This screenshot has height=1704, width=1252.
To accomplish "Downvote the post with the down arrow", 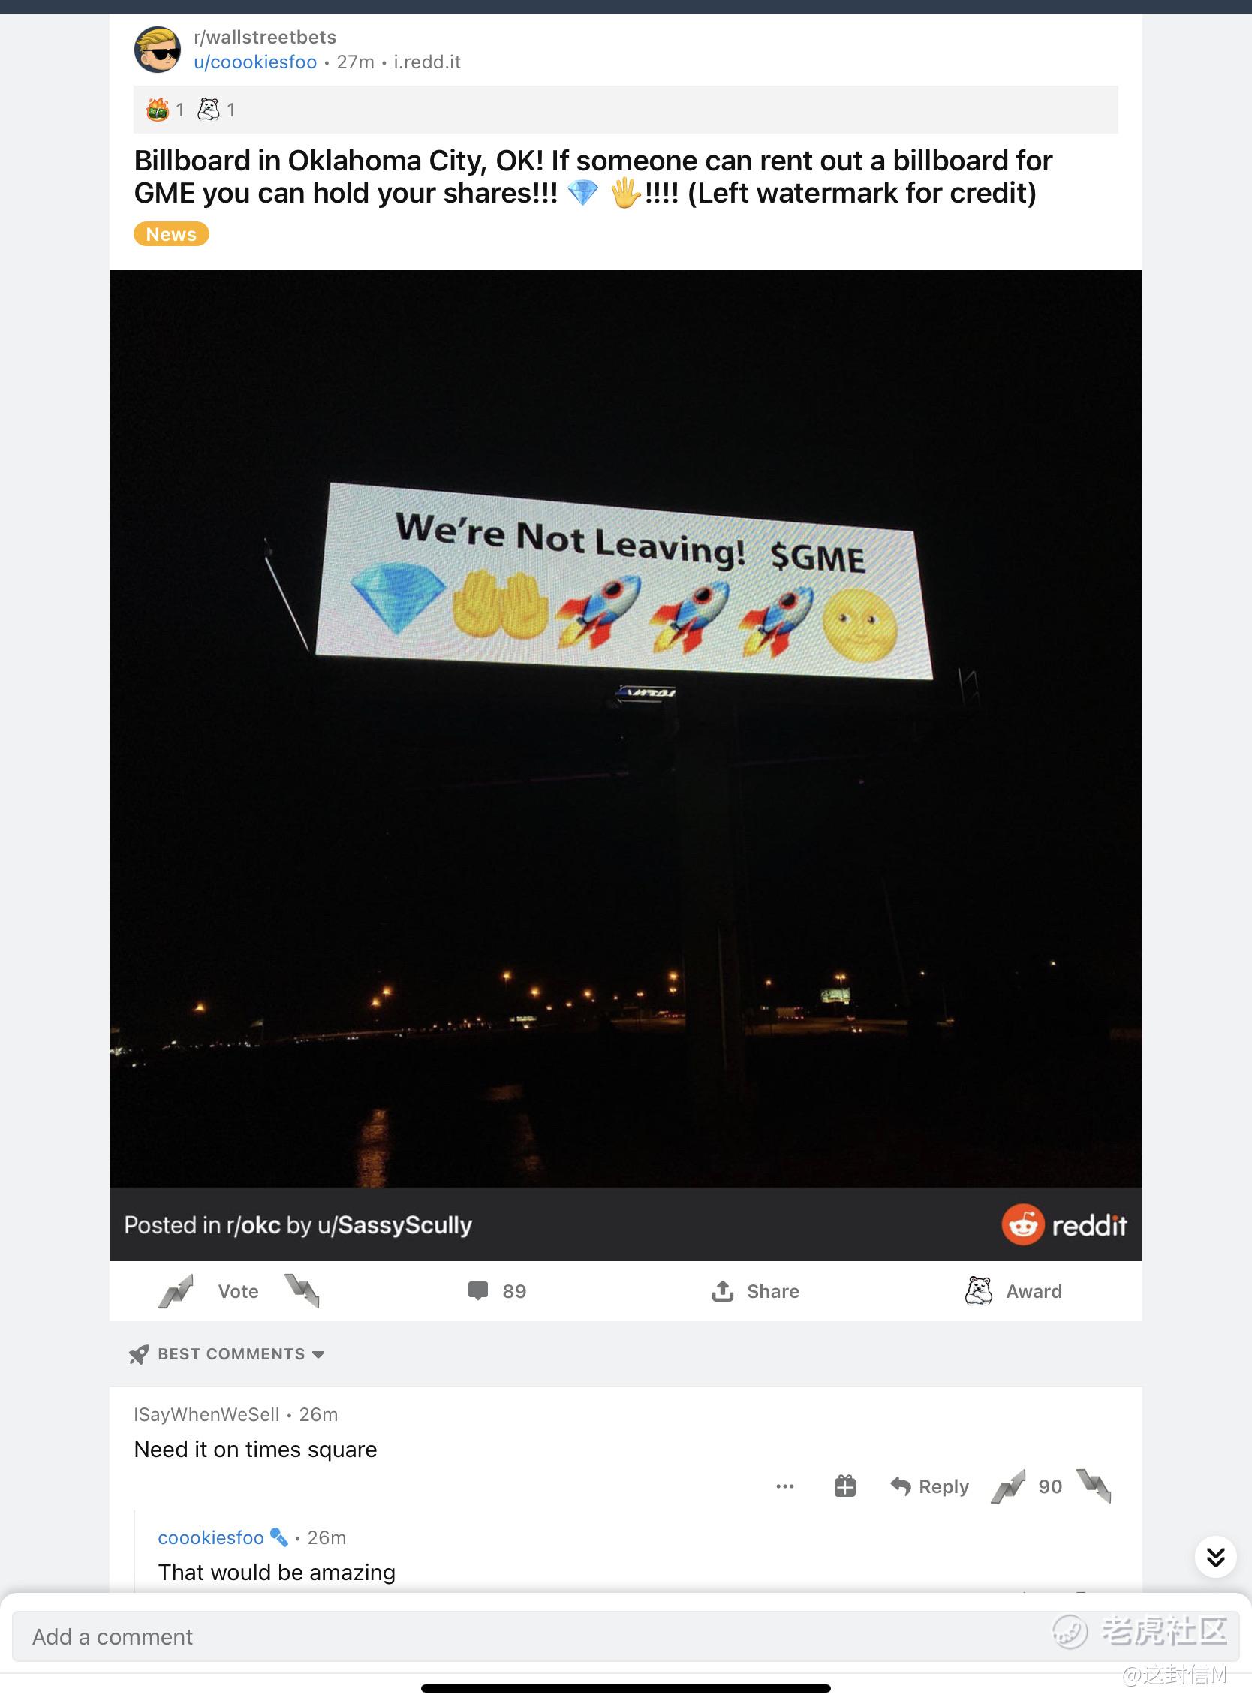I will [x=302, y=1291].
